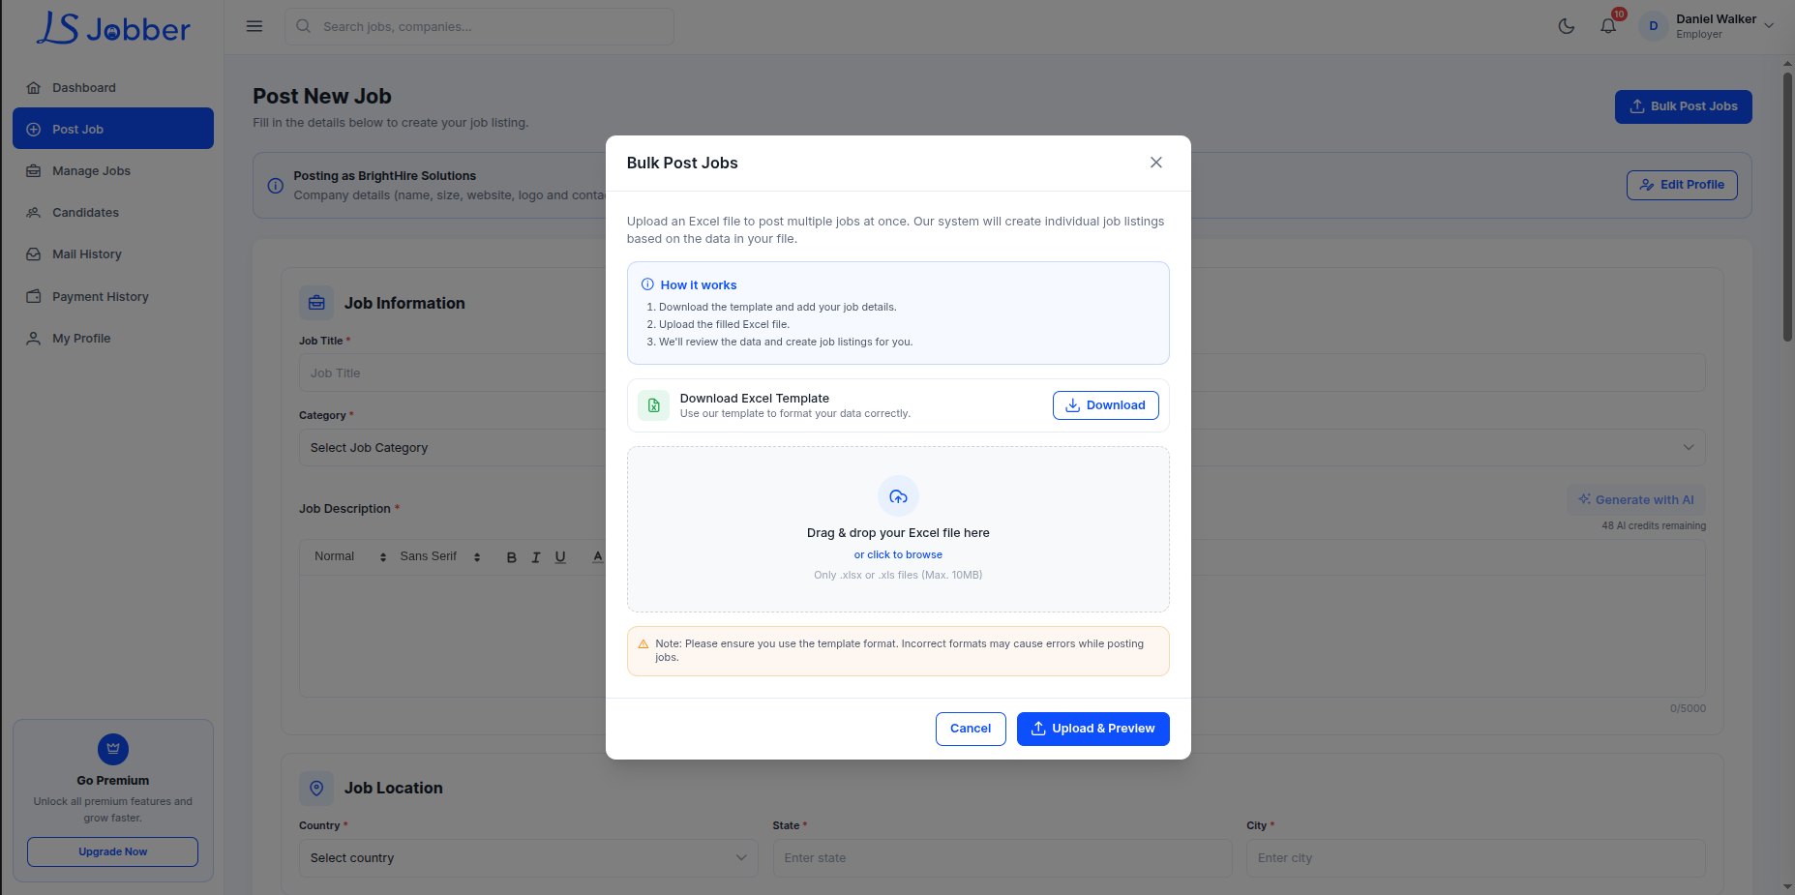This screenshot has width=1795, height=895.
Task: Go to Manage Jobs
Action: pos(113,170)
